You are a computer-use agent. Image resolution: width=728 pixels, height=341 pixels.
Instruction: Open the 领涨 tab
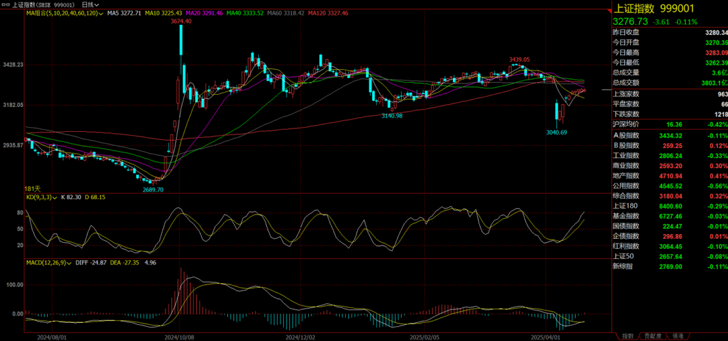click(x=677, y=336)
